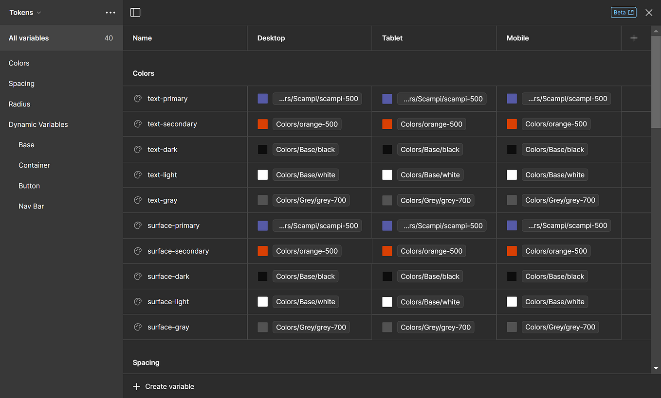Click the Colors/Base/black chip on text-dark row
The width and height of the screenshot is (661, 398).
click(x=305, y=149)
